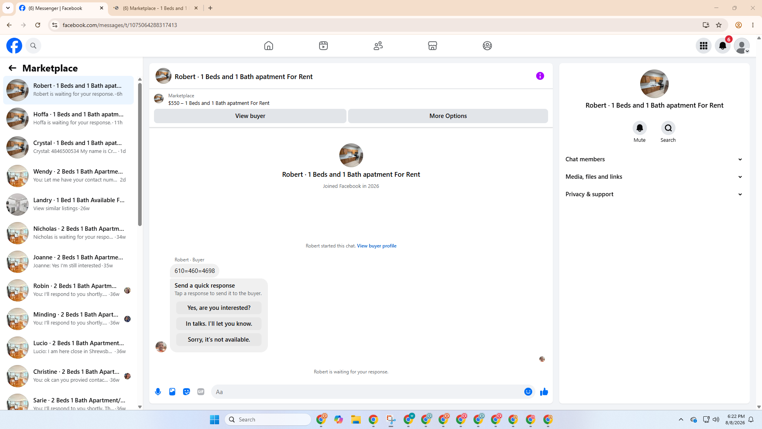Click the browser address bar URL

(120, 25)
